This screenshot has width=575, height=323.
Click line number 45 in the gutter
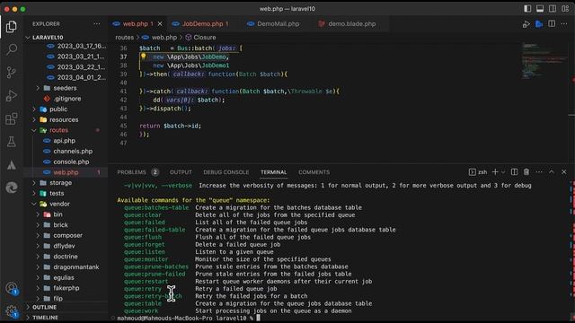[x=123, y=126]
